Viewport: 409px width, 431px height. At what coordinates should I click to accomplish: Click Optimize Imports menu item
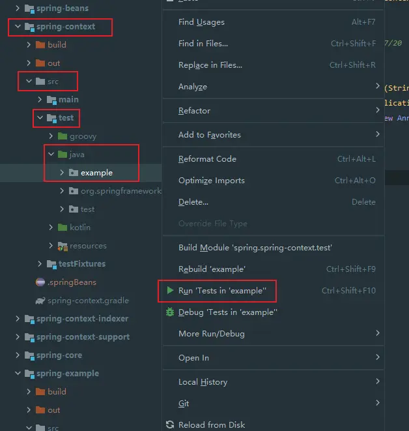211,181
